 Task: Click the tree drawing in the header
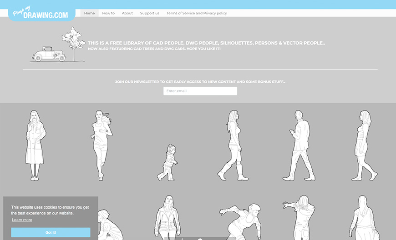(73, 42)
